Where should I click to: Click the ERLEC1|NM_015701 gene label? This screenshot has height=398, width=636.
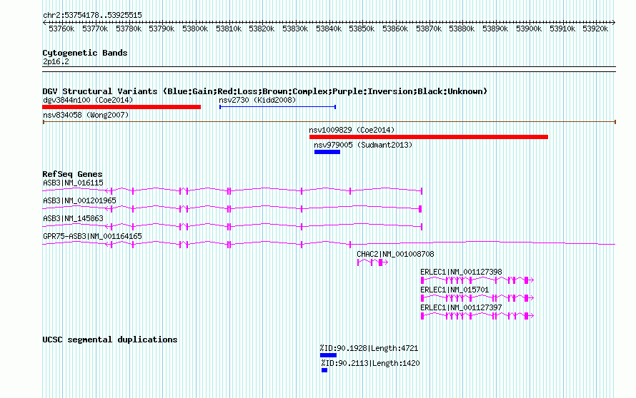pyautogui.click(x=454, y=290)
